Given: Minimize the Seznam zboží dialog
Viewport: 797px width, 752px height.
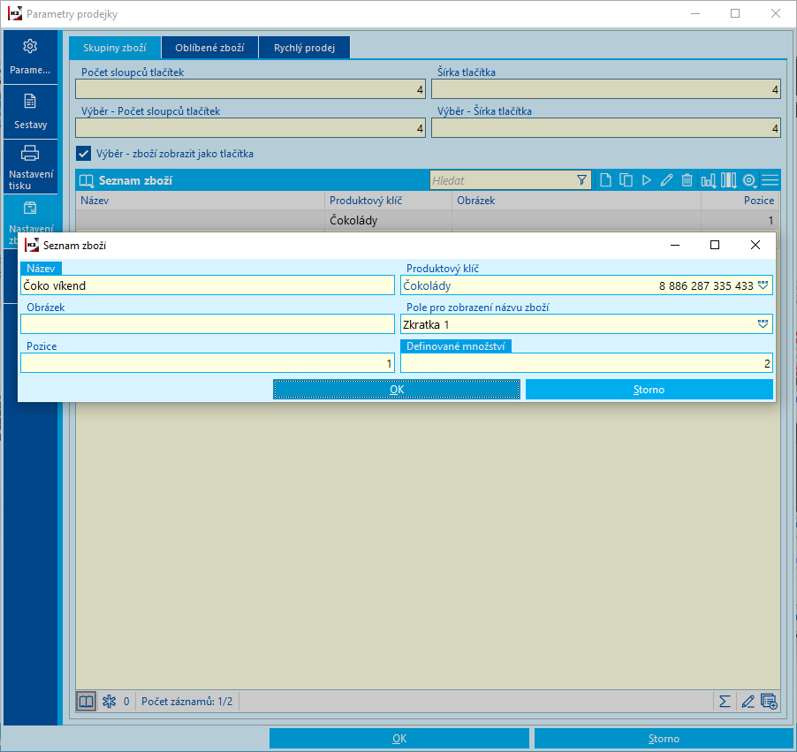Looking at the screenshot, I should pyautogui.click(x=675, y=245).
